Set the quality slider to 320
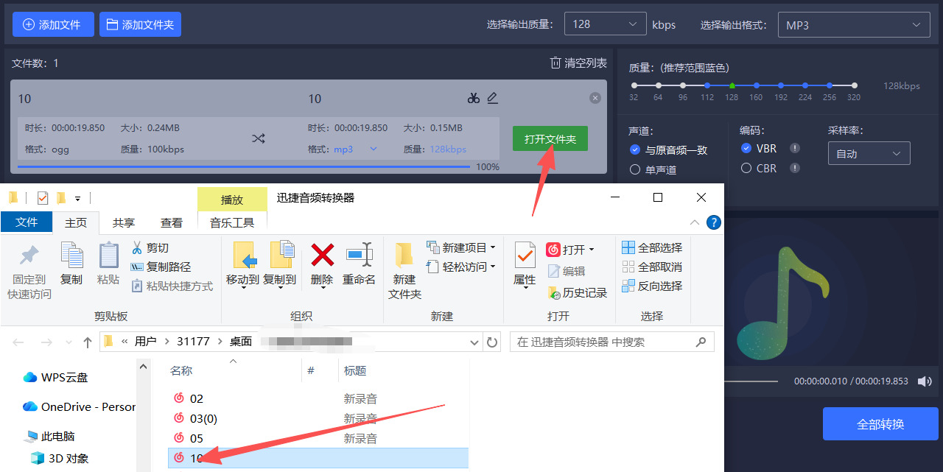This screenshot has height=472, width=943. click(x=854, y=85)
